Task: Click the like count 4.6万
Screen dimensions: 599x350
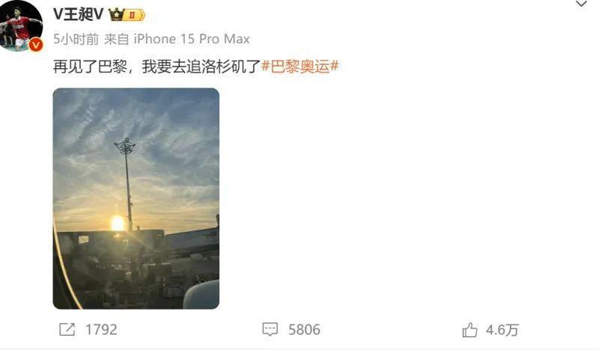Action: click(502, 330)
